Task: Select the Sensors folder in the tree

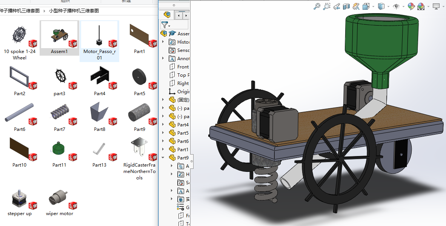Action: pyautogui.click(x=179, y=50)
